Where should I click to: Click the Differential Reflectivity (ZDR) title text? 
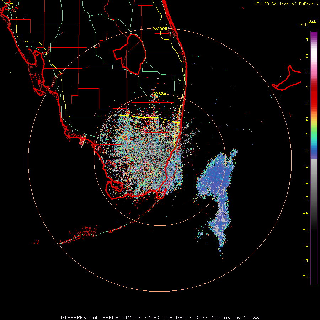pos(111,318)
